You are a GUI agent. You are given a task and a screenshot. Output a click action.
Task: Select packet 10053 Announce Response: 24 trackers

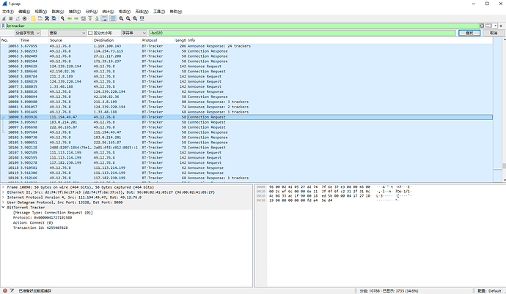pyautogui.click(x=246, y=46)
